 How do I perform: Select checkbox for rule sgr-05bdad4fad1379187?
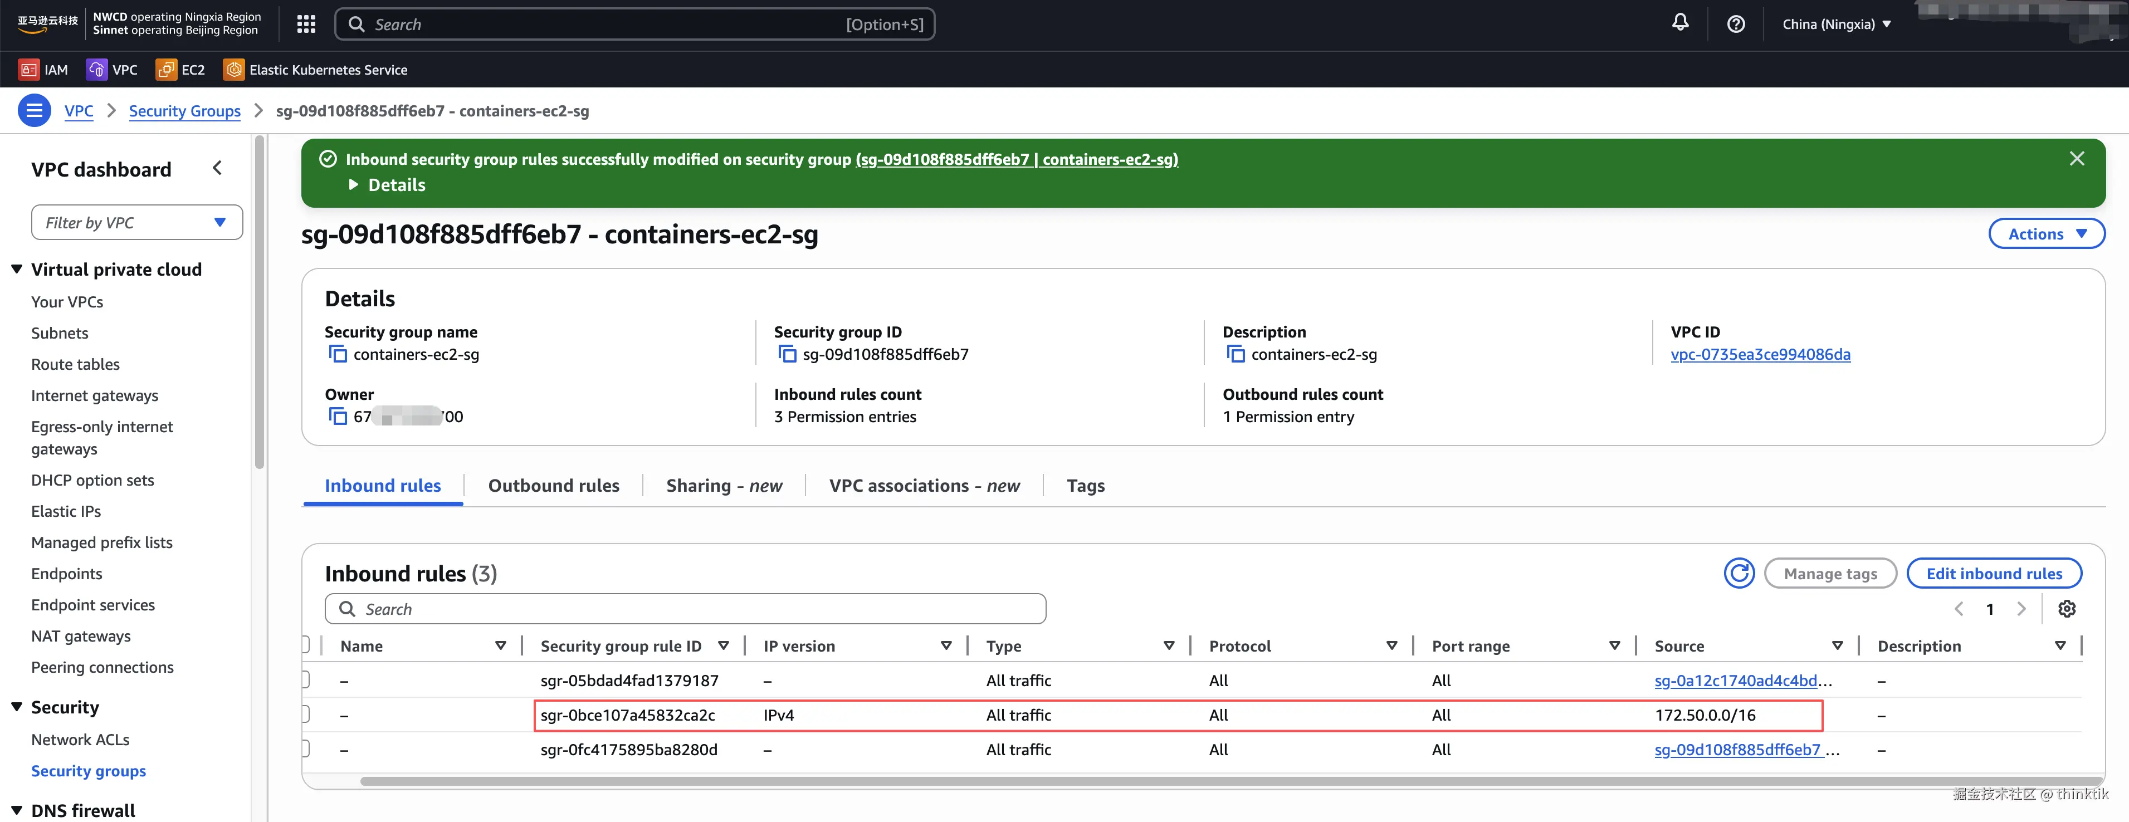coord(305,680)
